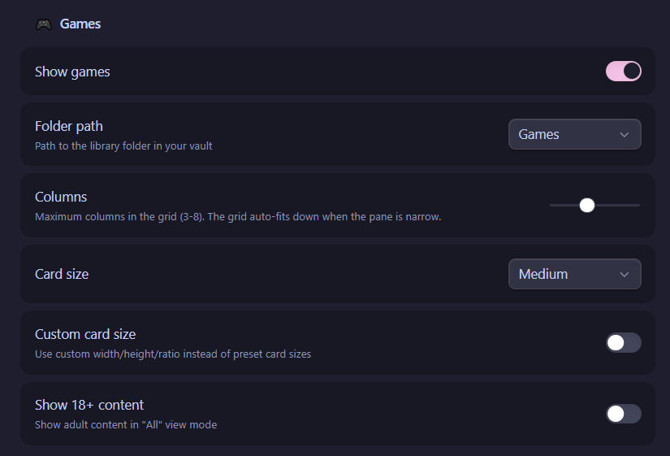The width and height of the screenshot is (670, 456).
Task: Click the Show 18+ content label
Action: pyautogui.click(x=89, y=405)
